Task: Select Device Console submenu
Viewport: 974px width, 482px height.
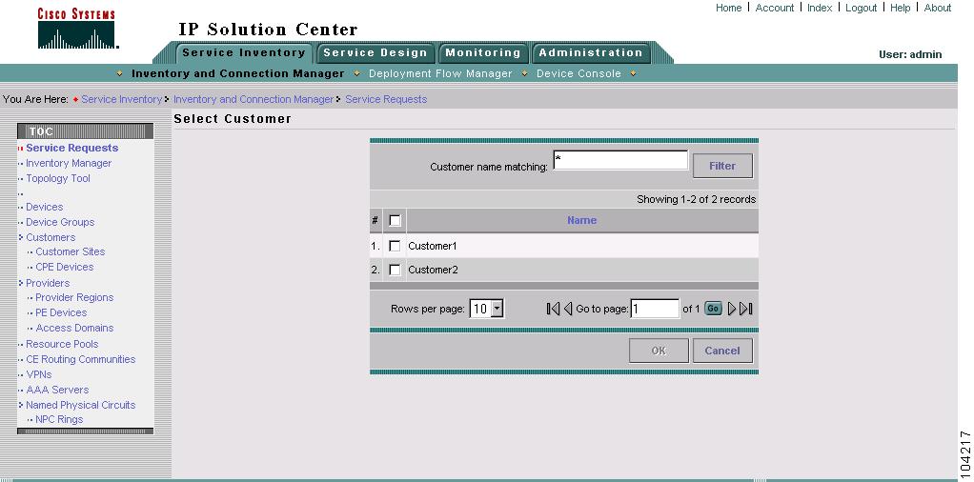Action: (x=578, y=73)
